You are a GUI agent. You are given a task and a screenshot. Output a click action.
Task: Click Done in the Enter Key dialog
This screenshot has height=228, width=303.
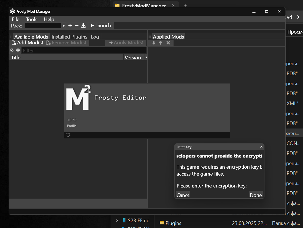pos(256,195)
